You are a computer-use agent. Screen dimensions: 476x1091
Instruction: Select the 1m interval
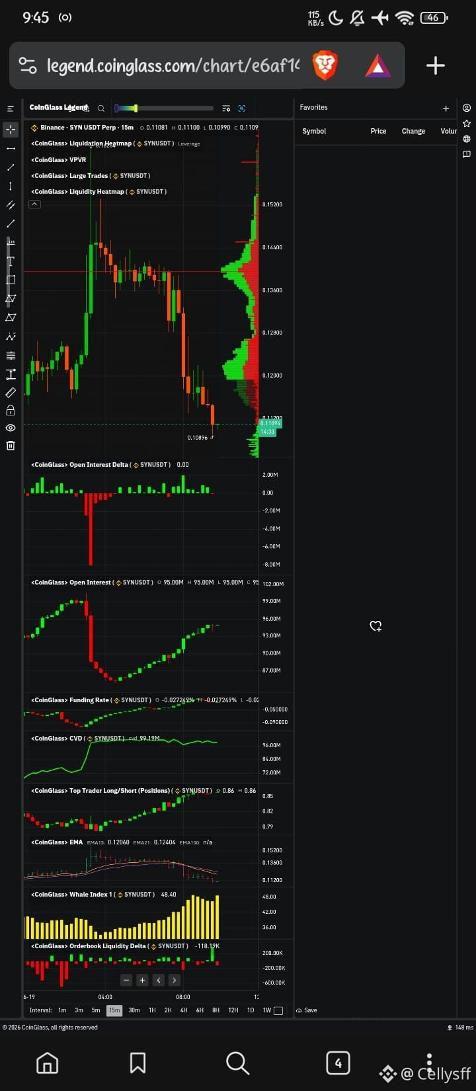62,1010
